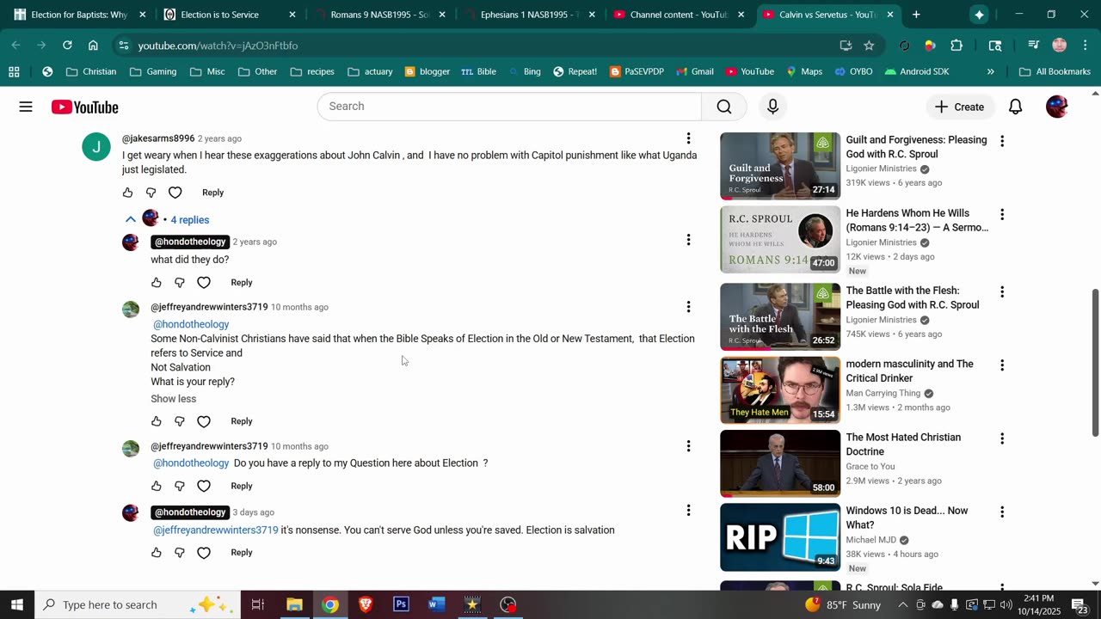Switch to Channel content YouTube tab
Screen dimensions: 1101x619
point(678,15)
